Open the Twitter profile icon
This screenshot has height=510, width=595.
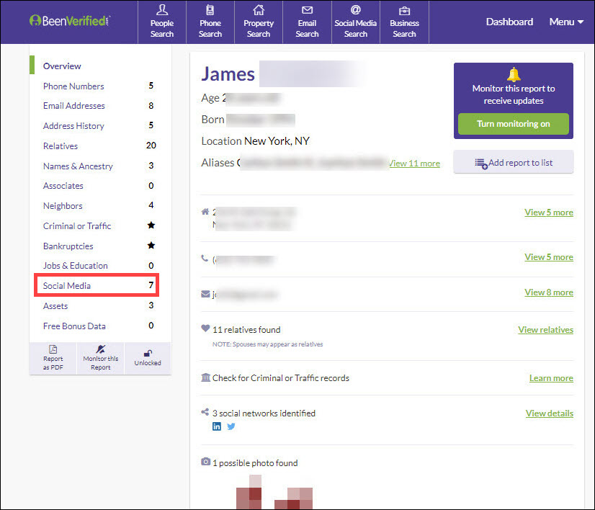click(231, 426)
